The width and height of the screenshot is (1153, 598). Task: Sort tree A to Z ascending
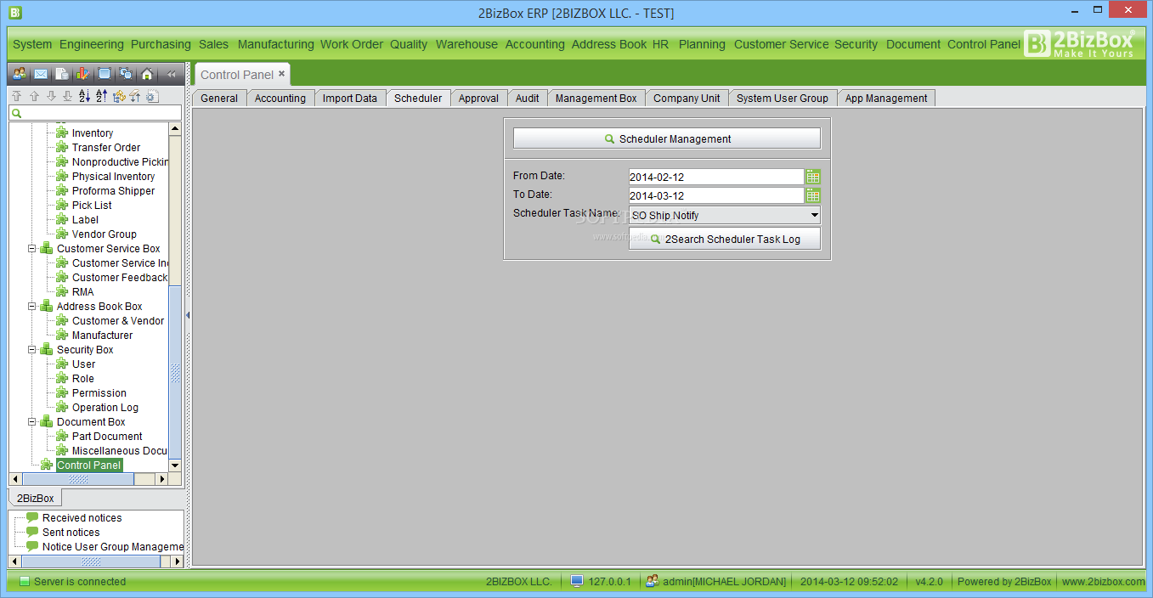pyautogui.click(x=84, y=96)
